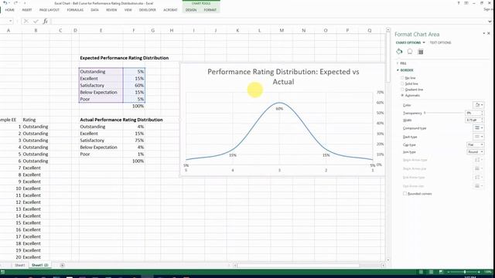
Task: Open Chart Tools Format tab
Action: click(210, 10)
